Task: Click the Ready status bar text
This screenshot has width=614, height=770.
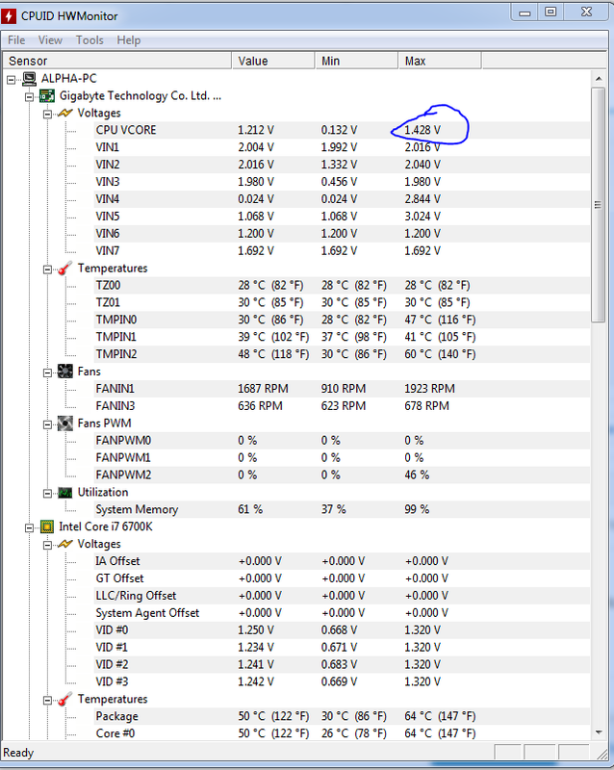Action: 18,753
